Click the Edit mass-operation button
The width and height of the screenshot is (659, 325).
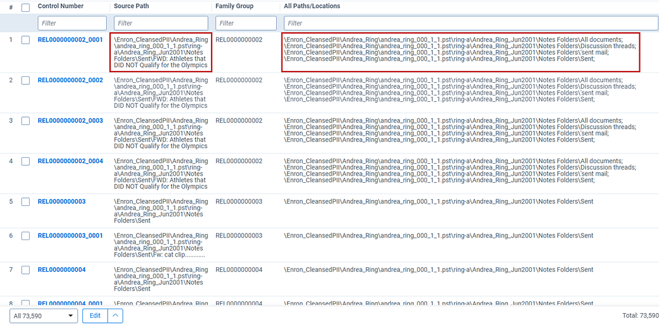(96, 316)
